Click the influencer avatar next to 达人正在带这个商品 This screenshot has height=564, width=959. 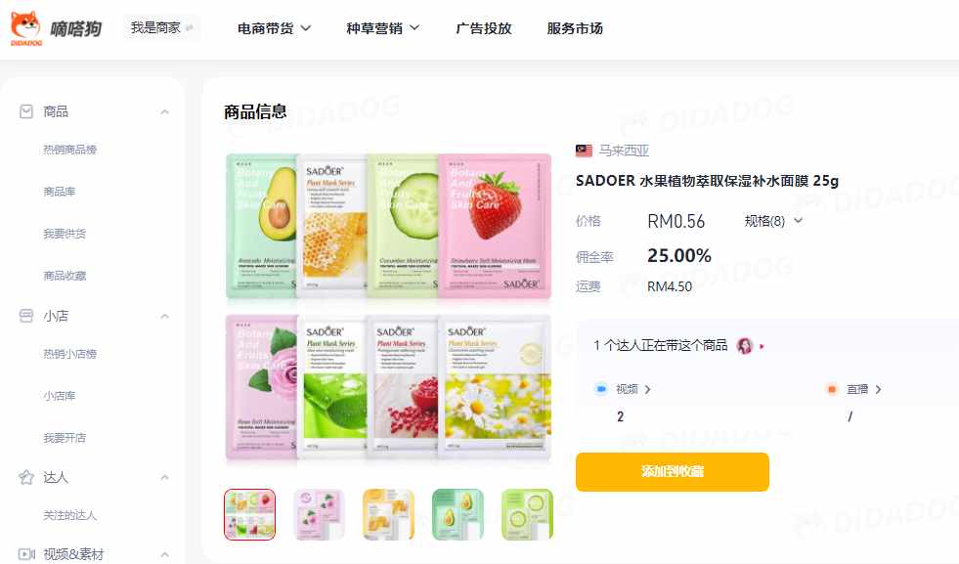coord(744,346)
